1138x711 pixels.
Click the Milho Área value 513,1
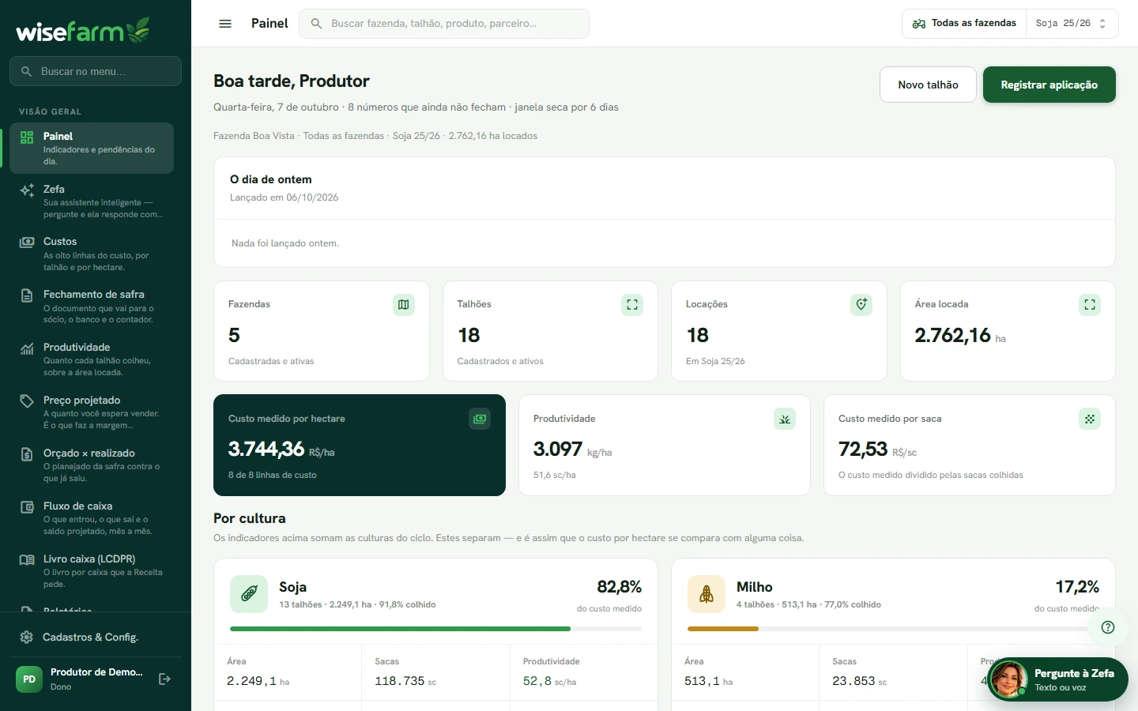click(702, 681)
